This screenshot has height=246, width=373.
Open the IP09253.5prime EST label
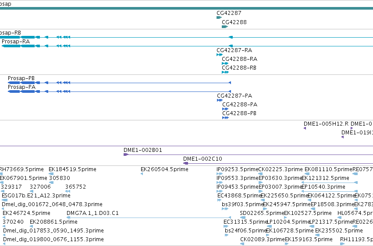coord(238,169)
